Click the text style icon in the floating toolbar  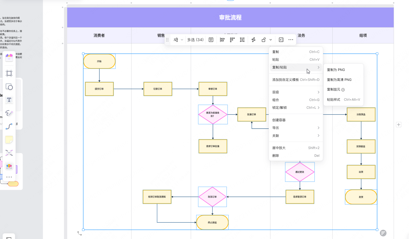(211, 40)
